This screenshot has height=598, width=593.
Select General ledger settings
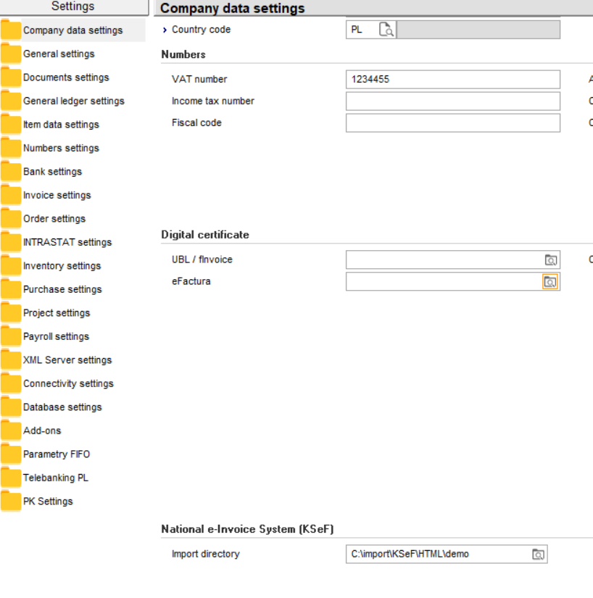point(73,101)
